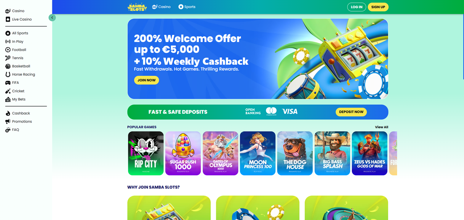Click the Tennis racket icon
Image resolution: width=464 pixels, height=220 pixels.
click(8, 58)
